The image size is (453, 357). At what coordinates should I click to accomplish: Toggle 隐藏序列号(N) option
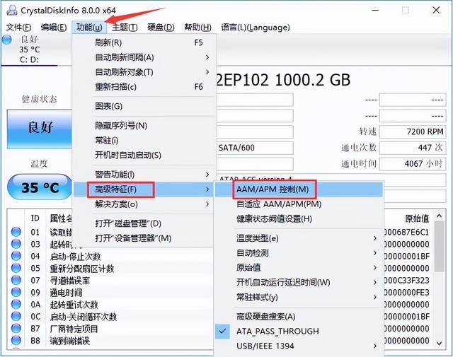[x=144, y=126]
